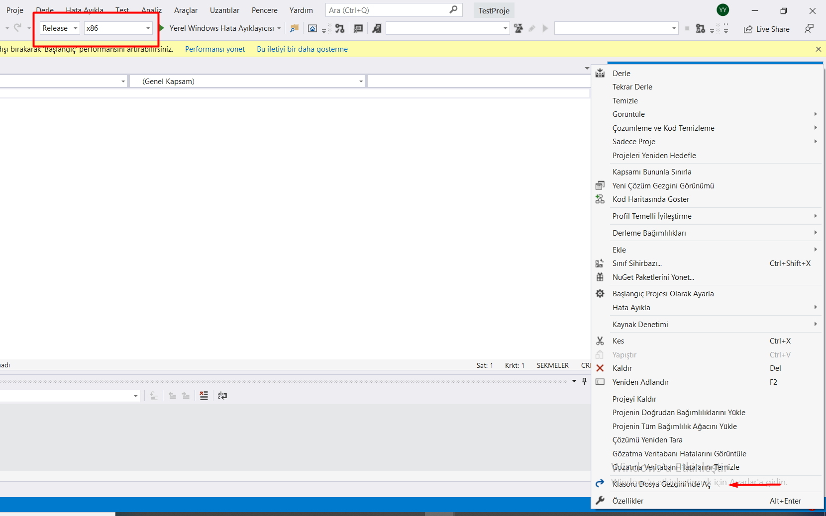
Task: Open the Pencere menu
Action: [x=265, y=10]
